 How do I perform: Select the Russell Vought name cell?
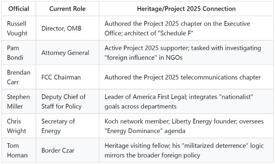(x=17, y=29)
